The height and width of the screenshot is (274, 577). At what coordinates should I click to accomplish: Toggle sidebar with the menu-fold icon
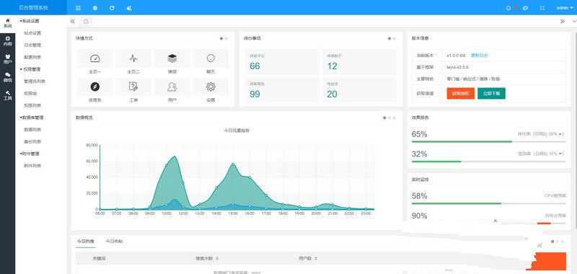click(78, 8)
